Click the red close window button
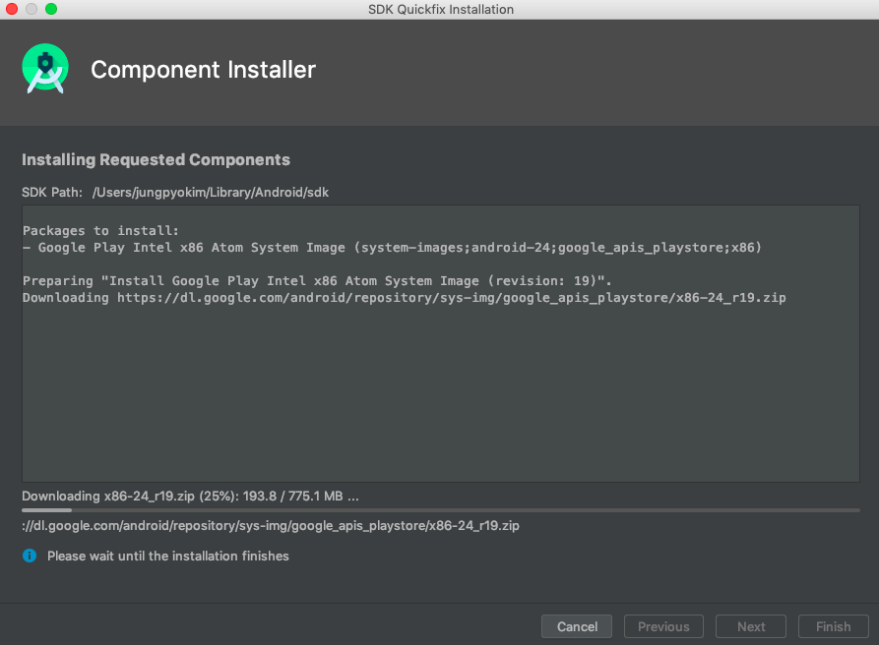879x645 pixels. point(12,9)
